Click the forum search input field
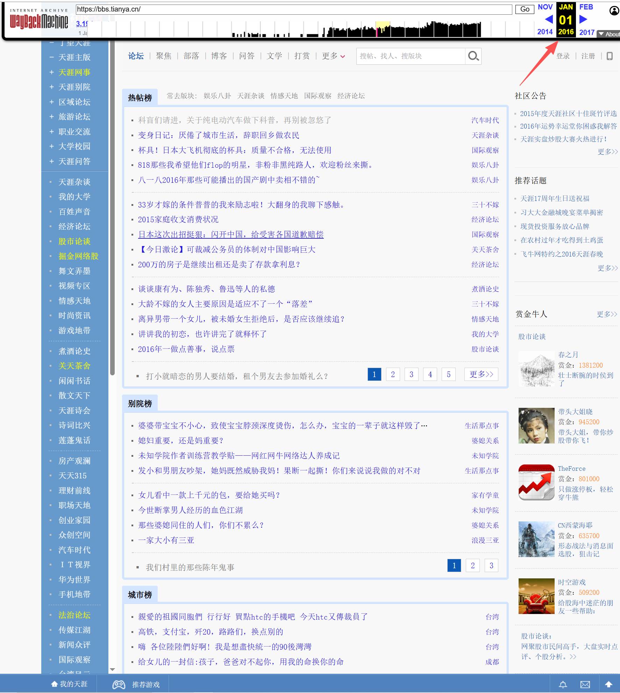The width and height of the screenshot is (620, 693). coord(411,56)
